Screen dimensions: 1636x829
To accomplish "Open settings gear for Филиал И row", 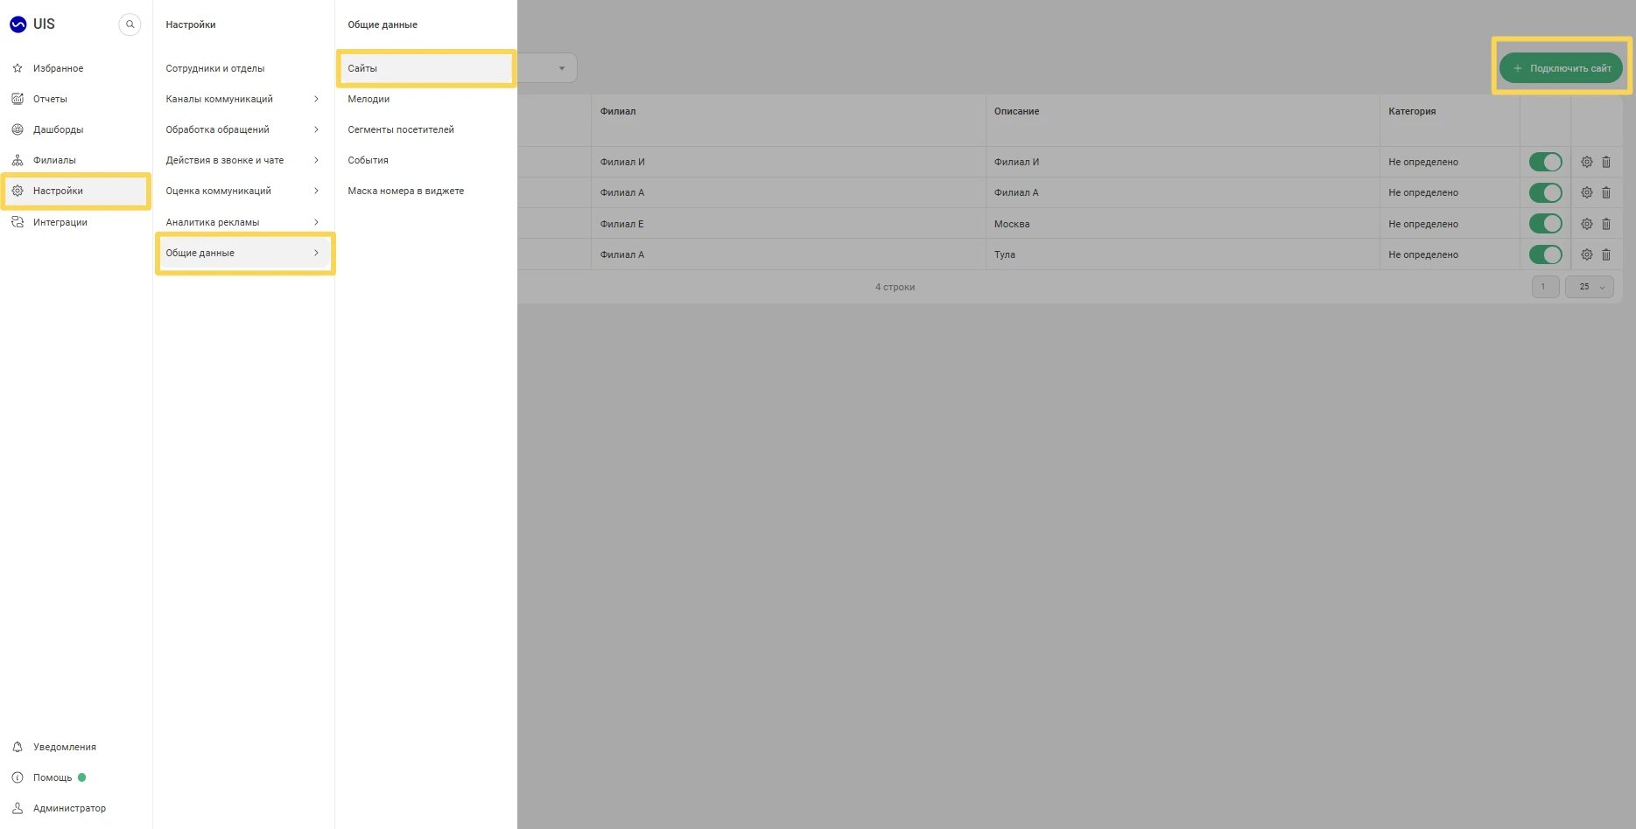I will click(1587, 162).
